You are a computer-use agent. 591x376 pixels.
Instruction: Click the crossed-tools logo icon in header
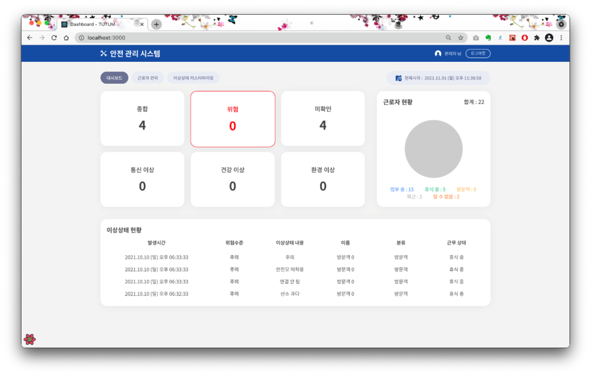click(x=103, y=54)
